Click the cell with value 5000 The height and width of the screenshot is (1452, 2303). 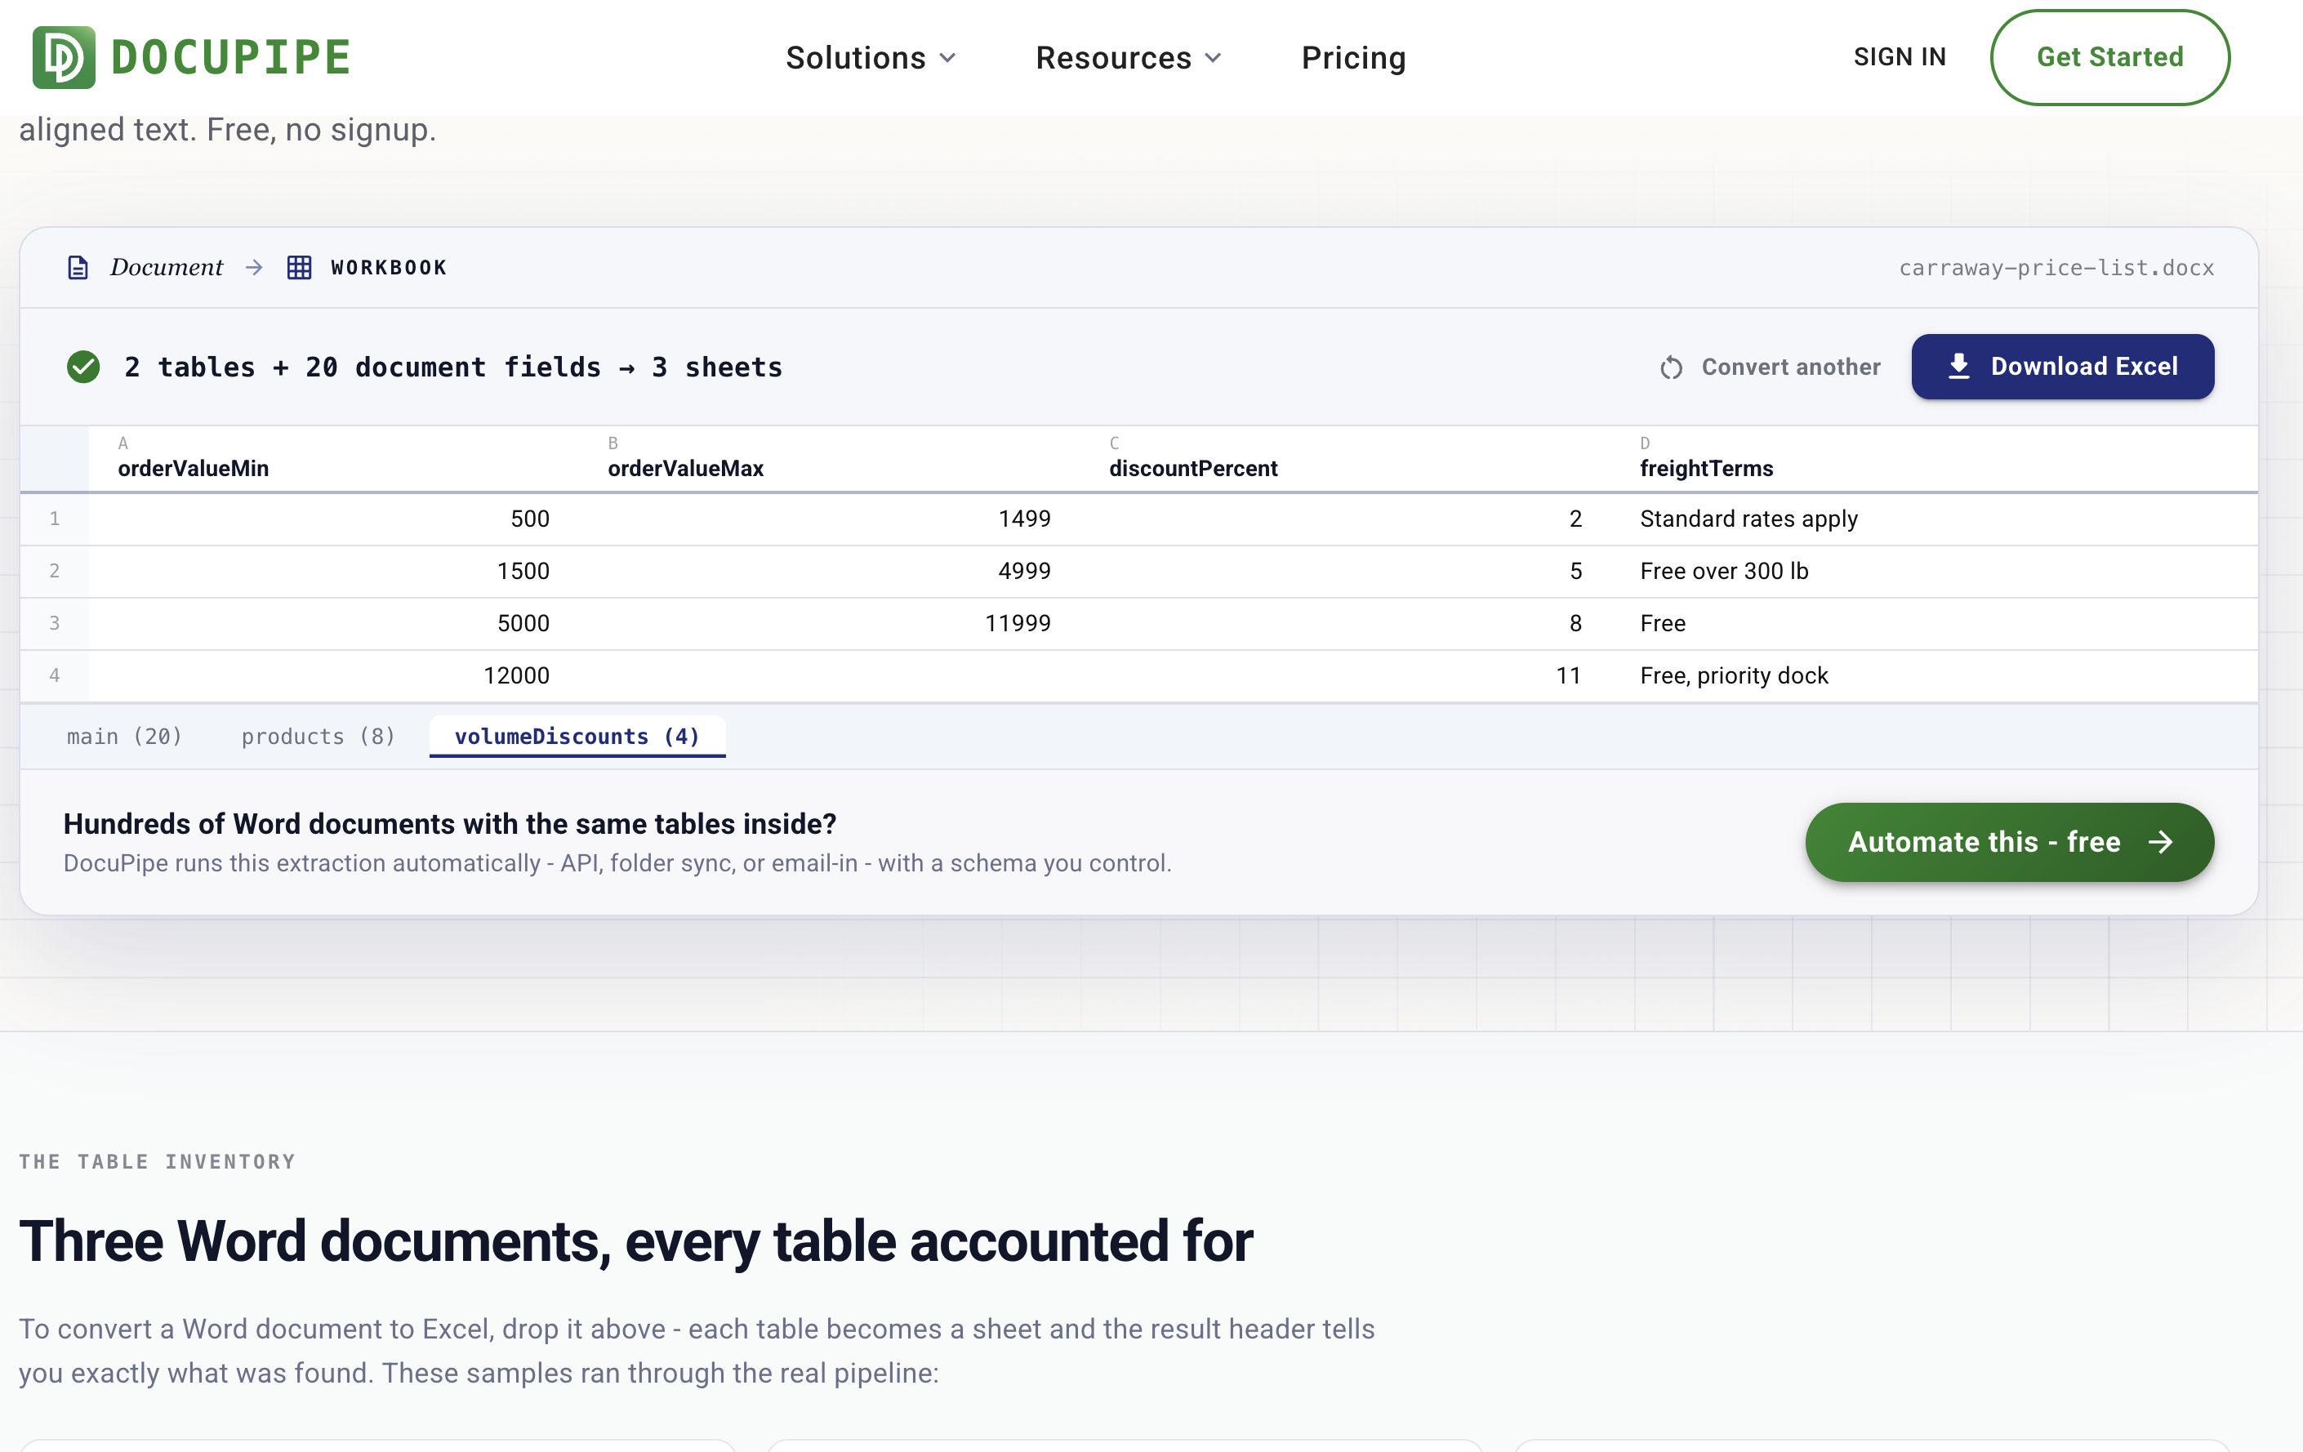pyautogui.click(x=334, y=624)
